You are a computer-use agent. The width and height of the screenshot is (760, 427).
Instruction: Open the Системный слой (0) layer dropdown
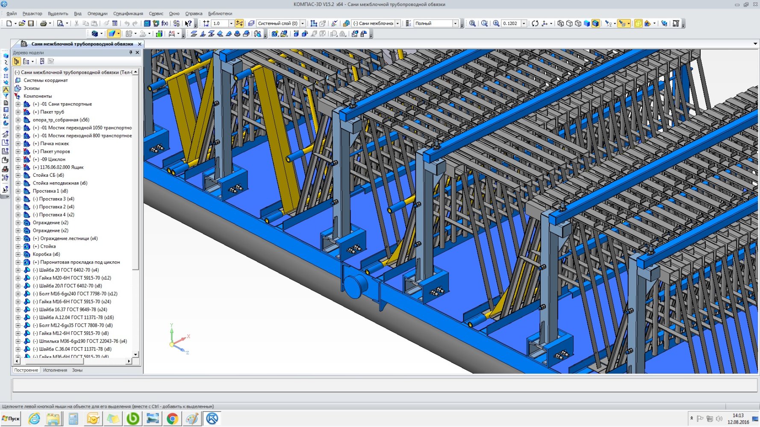point(303,23)
